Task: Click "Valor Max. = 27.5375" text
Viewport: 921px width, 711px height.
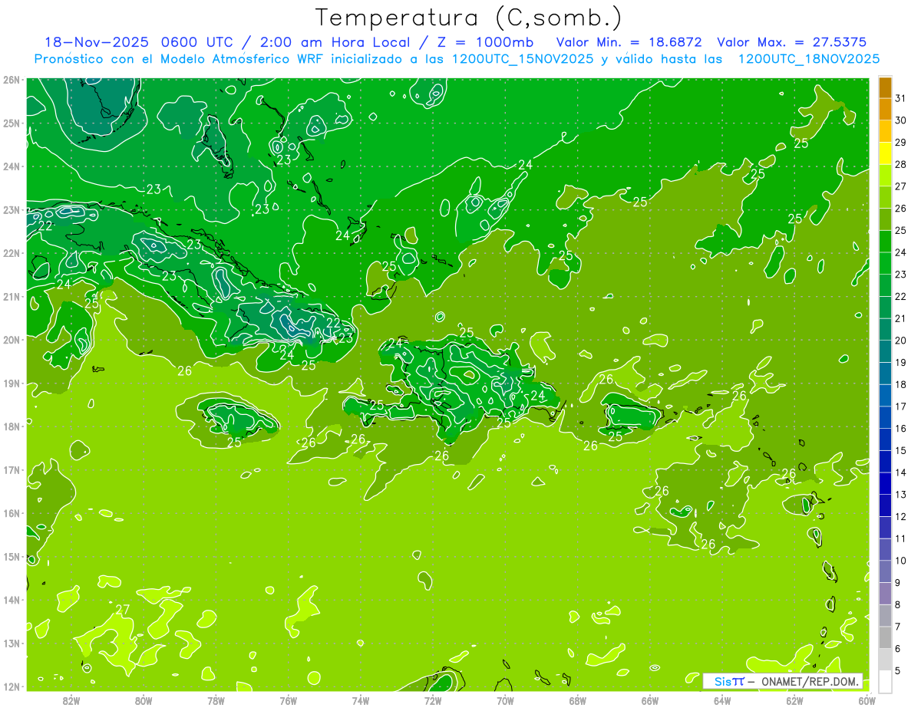Action: point(793,43)
